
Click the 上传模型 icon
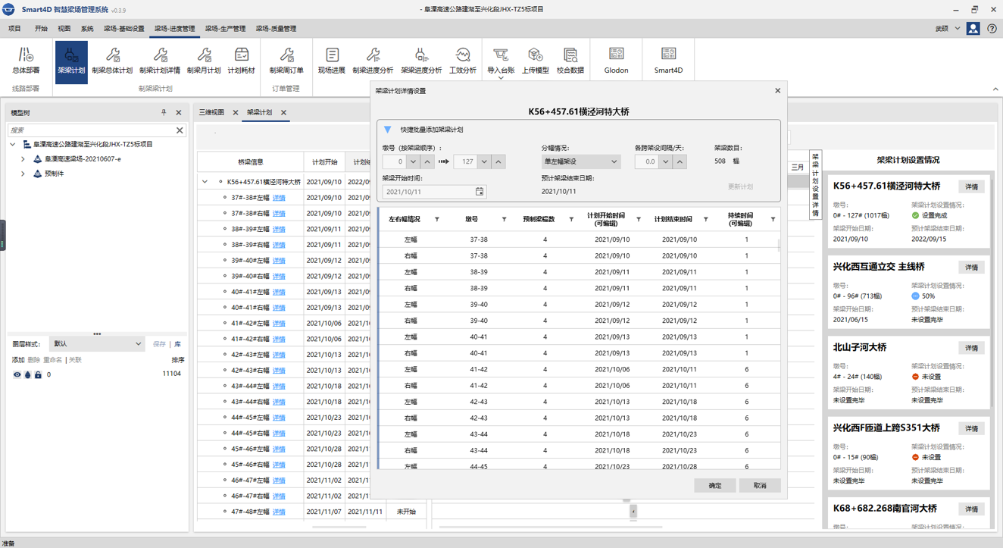tap(535, 61)
